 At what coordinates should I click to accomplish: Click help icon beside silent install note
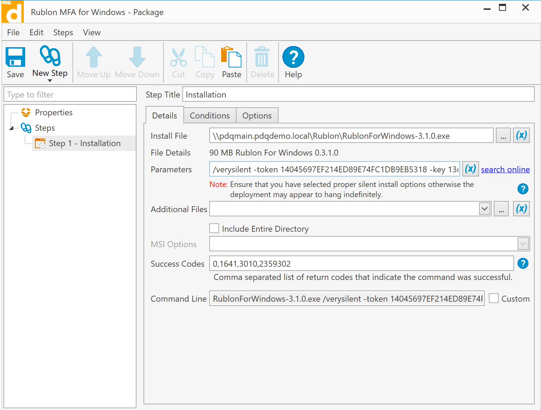click(523, 189)
